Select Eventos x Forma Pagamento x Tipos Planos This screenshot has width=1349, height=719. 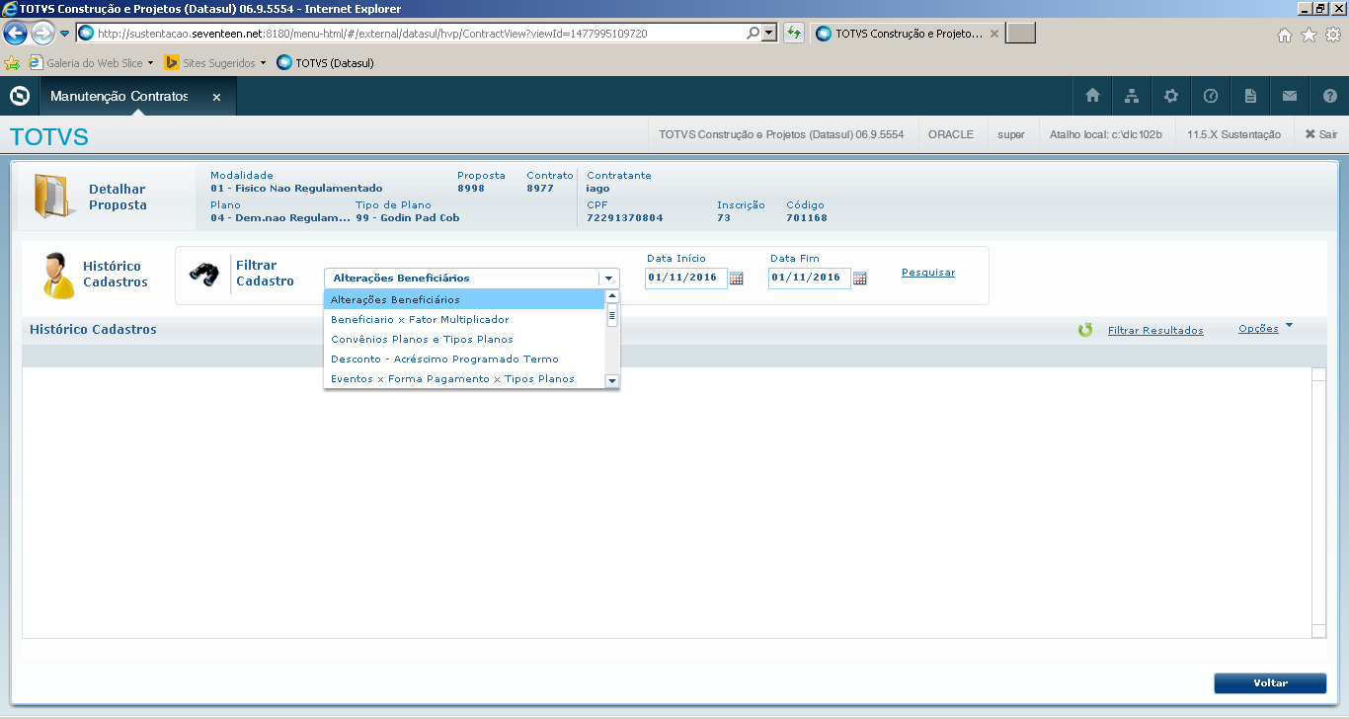tap(464, 378)
